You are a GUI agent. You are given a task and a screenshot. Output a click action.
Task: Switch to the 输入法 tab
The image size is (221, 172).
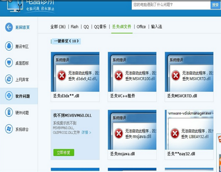click(157, 26)
